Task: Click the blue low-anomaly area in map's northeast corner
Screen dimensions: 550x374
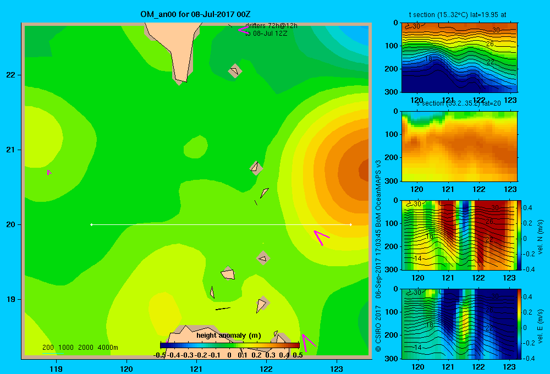Action: pos(358,35)
